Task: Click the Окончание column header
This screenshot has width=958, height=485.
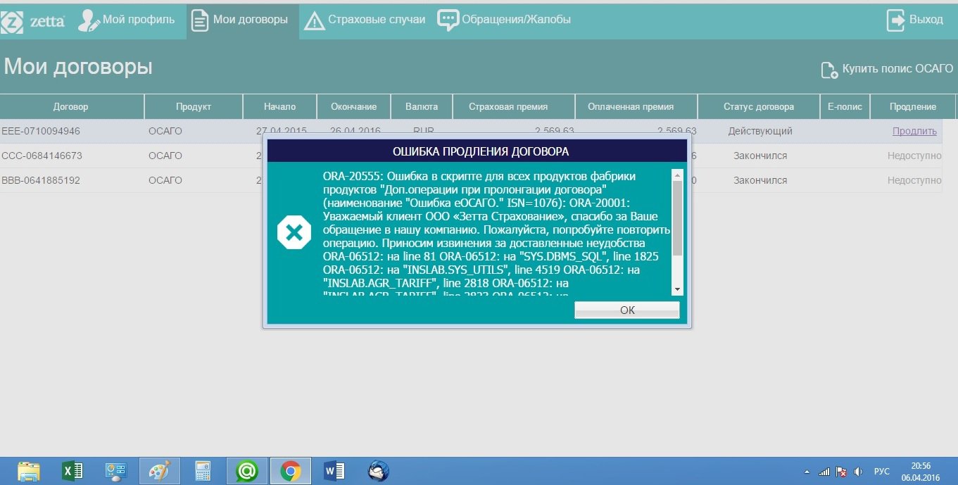Action: [354, 107]
